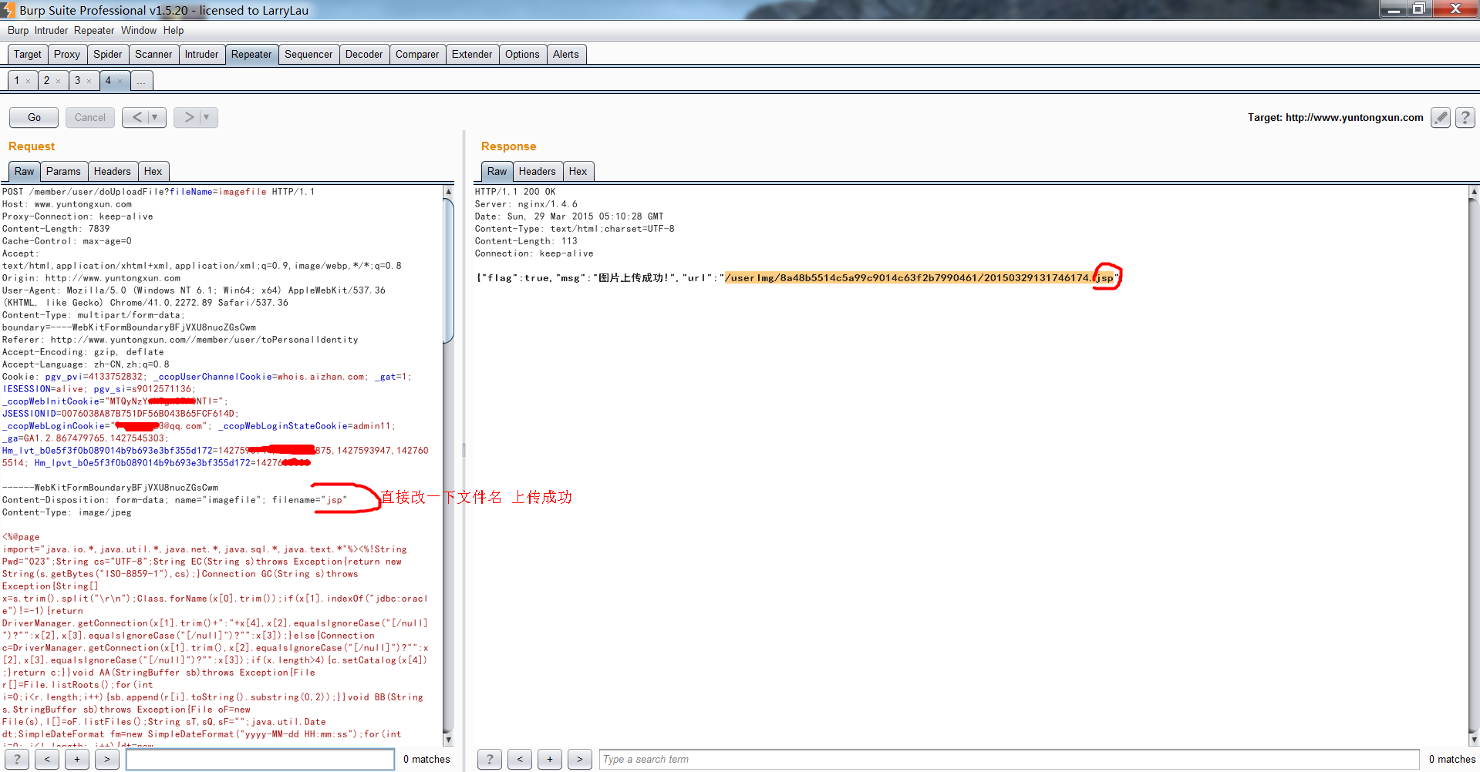1480x772 pixels.
Task: Click the response search help button
Action: [x=490, y=759]
